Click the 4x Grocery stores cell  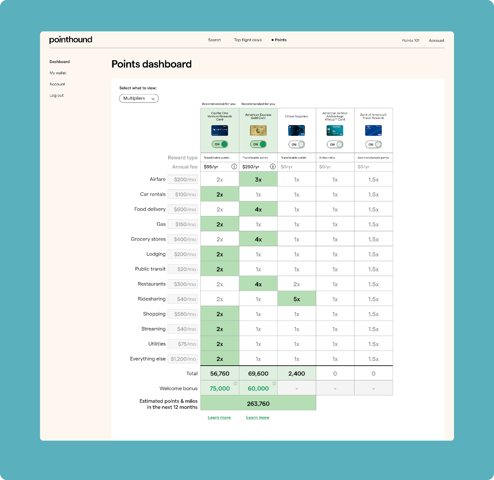[x=258, y=239]
